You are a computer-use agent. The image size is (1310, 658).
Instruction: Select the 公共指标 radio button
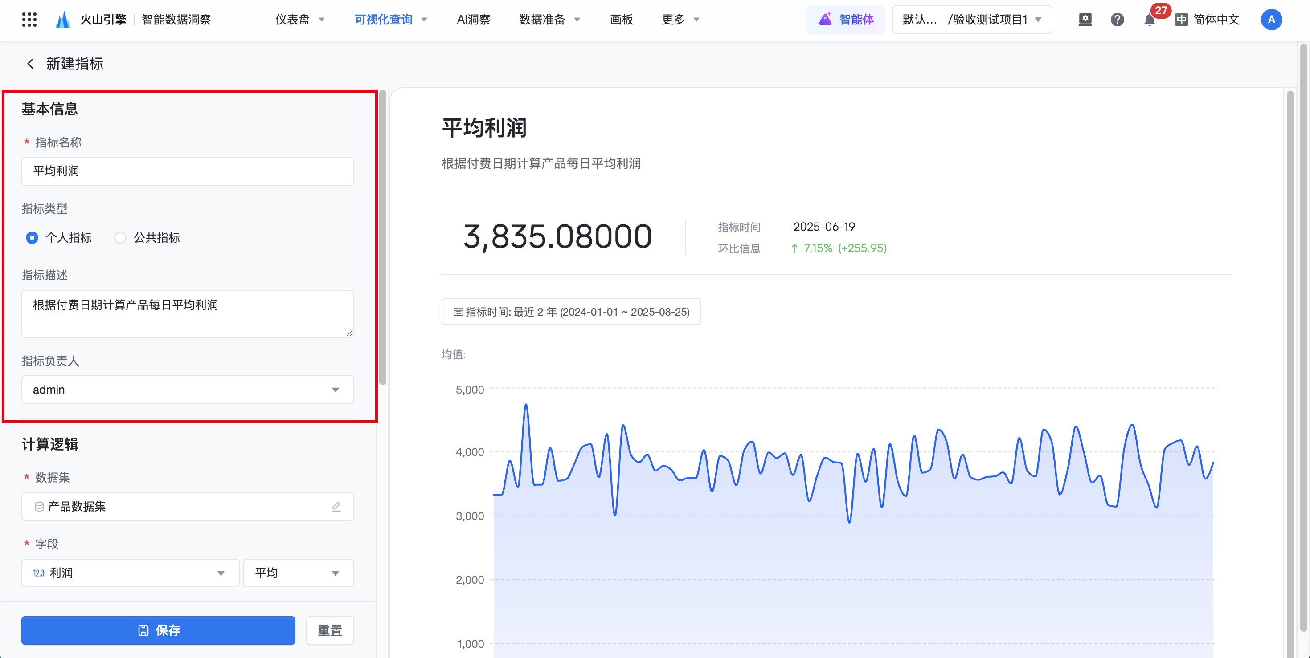[x=120, y=238]
